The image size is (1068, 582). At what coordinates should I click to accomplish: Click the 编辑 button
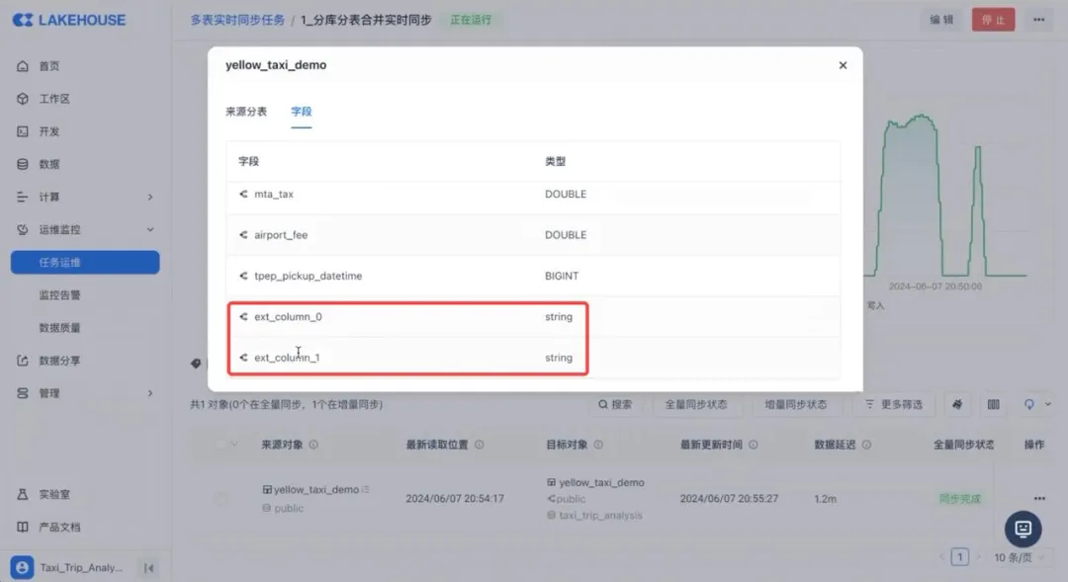(x=941, y=20)
